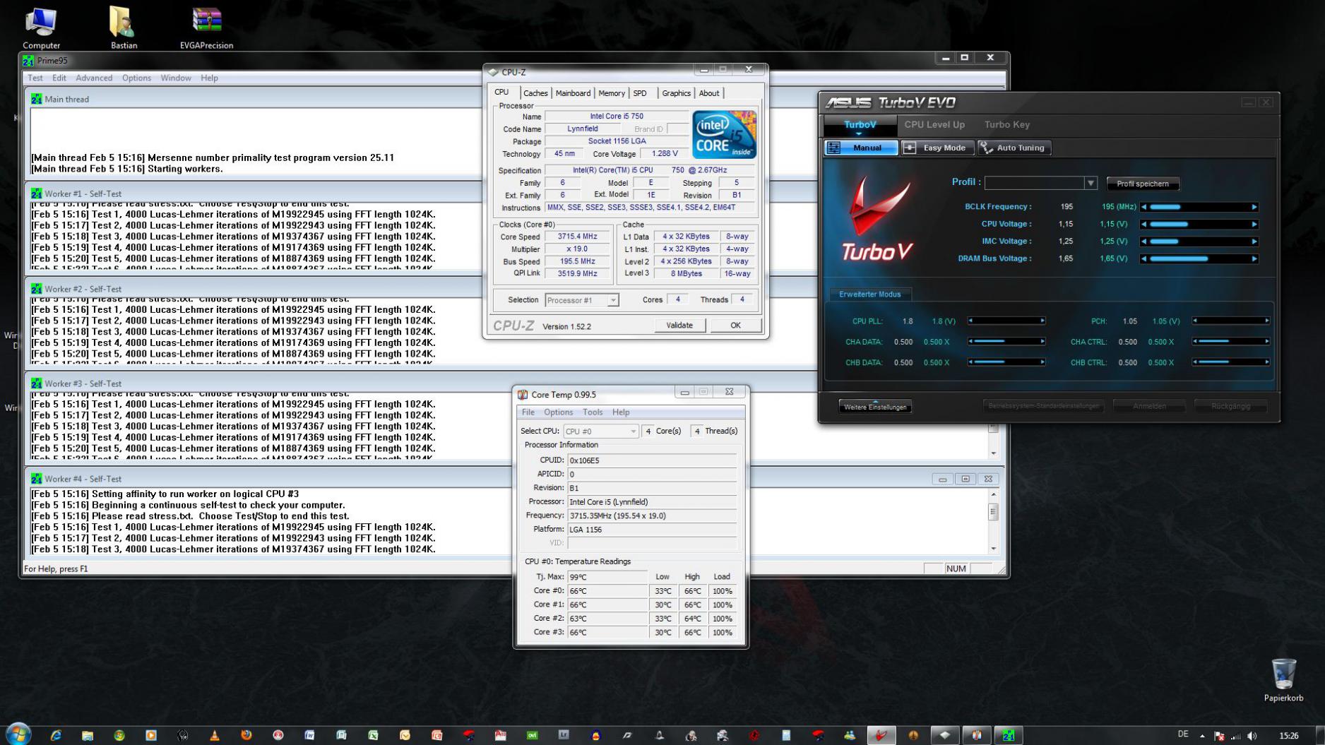Select Manual mode in TurboV EVO

coord(861,148)
